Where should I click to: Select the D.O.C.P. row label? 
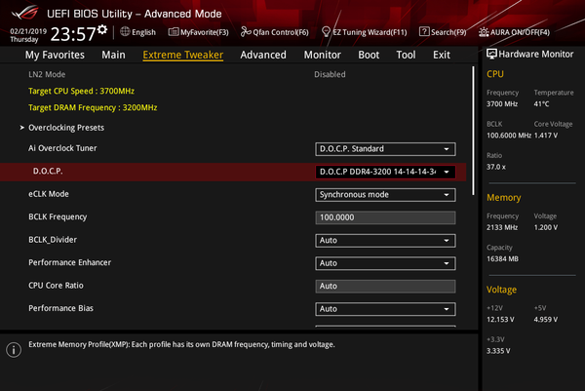(48, 171)
